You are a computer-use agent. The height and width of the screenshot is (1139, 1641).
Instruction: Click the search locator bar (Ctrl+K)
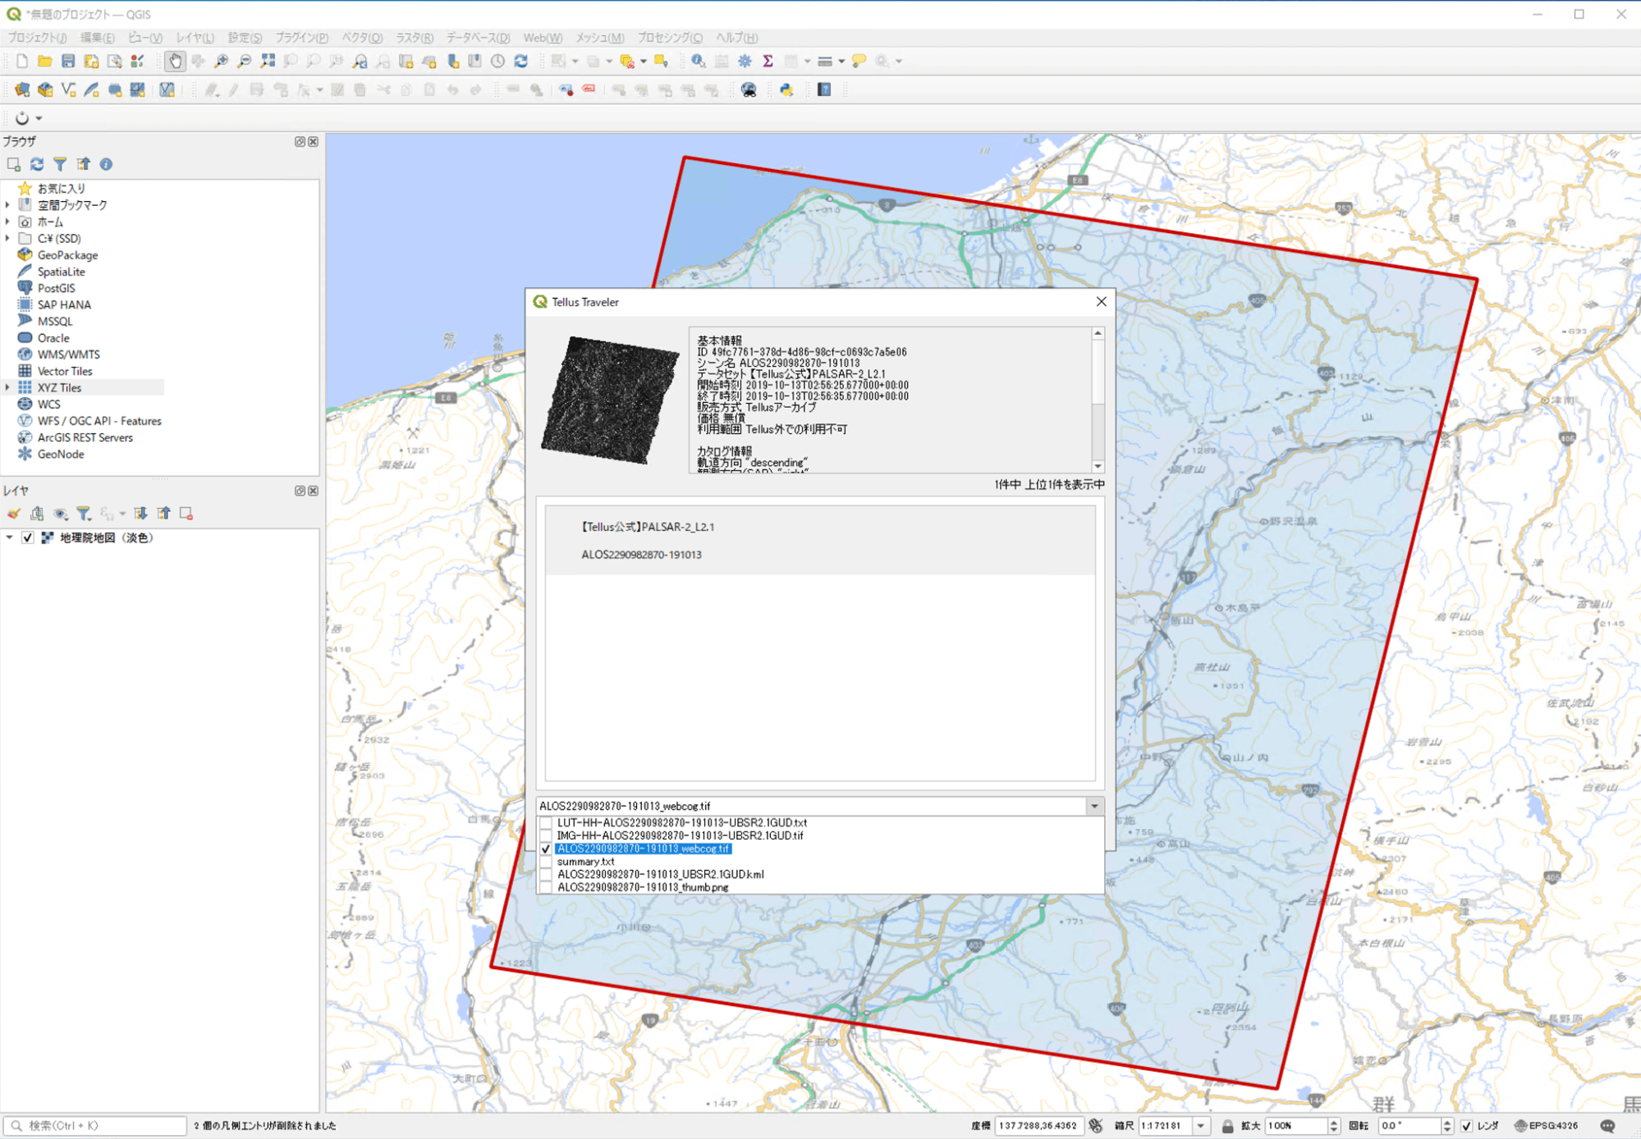(x=95, y=1126)
